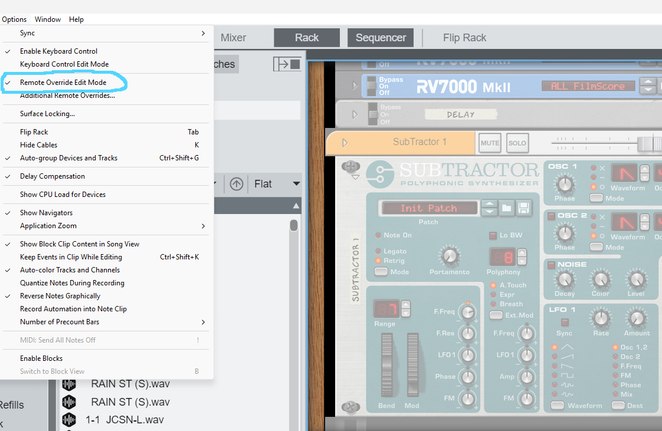Click the Polyphony stepper arrows
The width and height of the screenshot is (662, 431).
coord(522,256)
